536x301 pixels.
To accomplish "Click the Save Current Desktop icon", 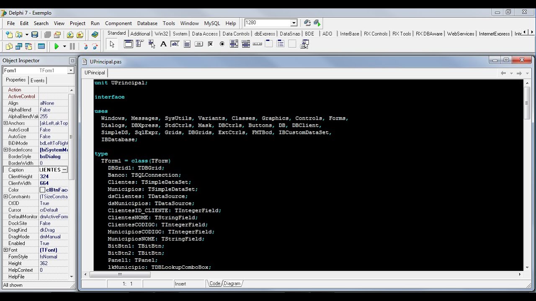I will tap(307, 23).
